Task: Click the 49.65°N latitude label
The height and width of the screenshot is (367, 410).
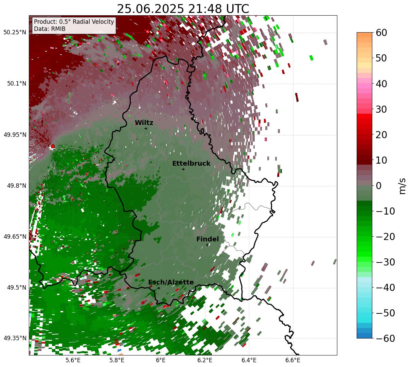Action: point(15,237)
